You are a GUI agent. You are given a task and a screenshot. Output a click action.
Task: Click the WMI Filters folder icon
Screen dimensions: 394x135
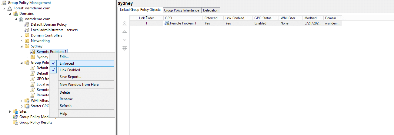coord(27,101)
